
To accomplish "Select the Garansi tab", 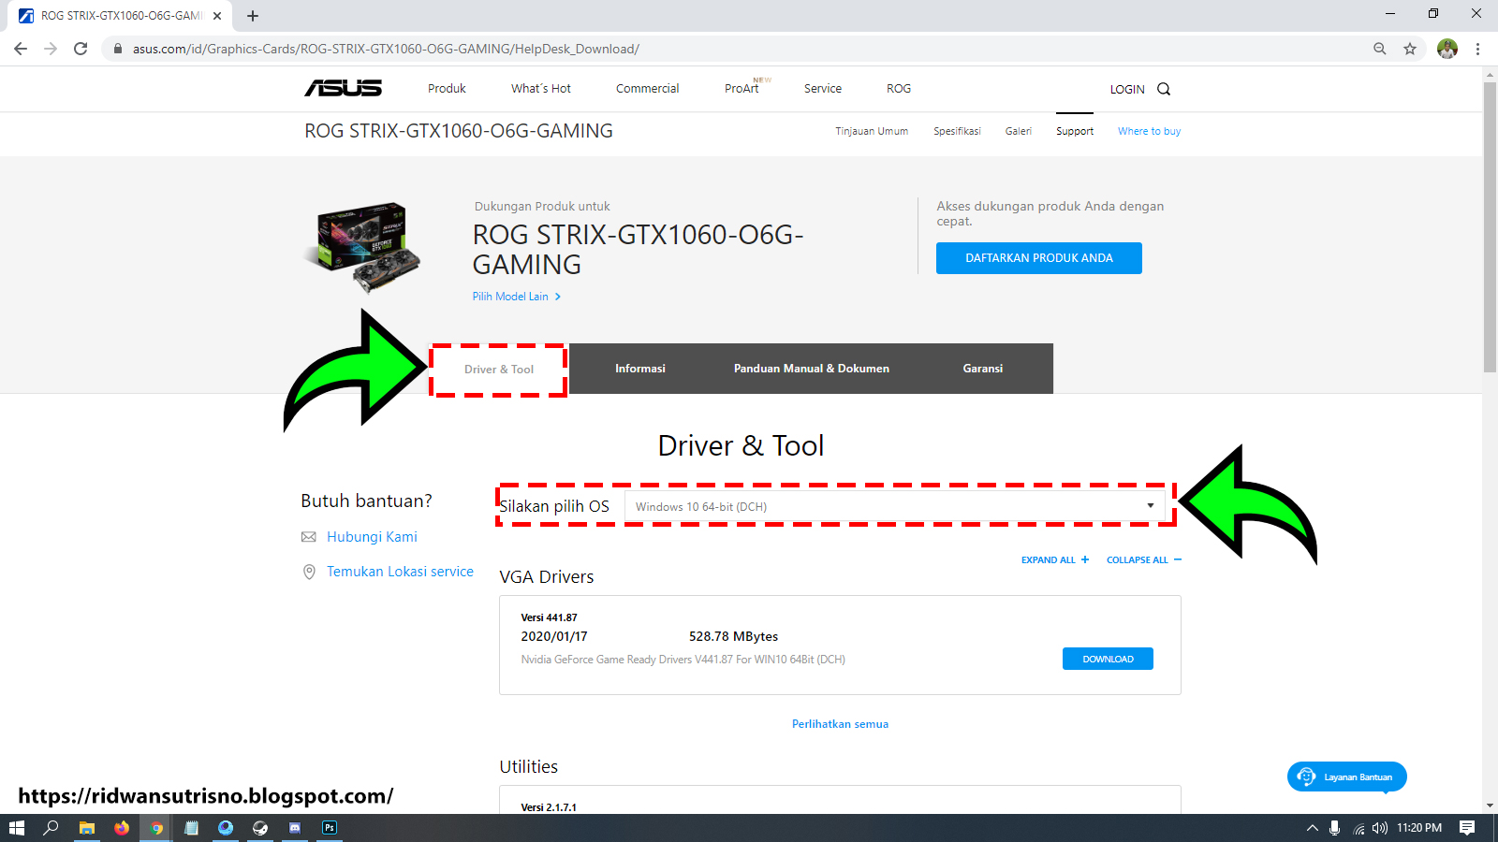I will tap(983, 369).
